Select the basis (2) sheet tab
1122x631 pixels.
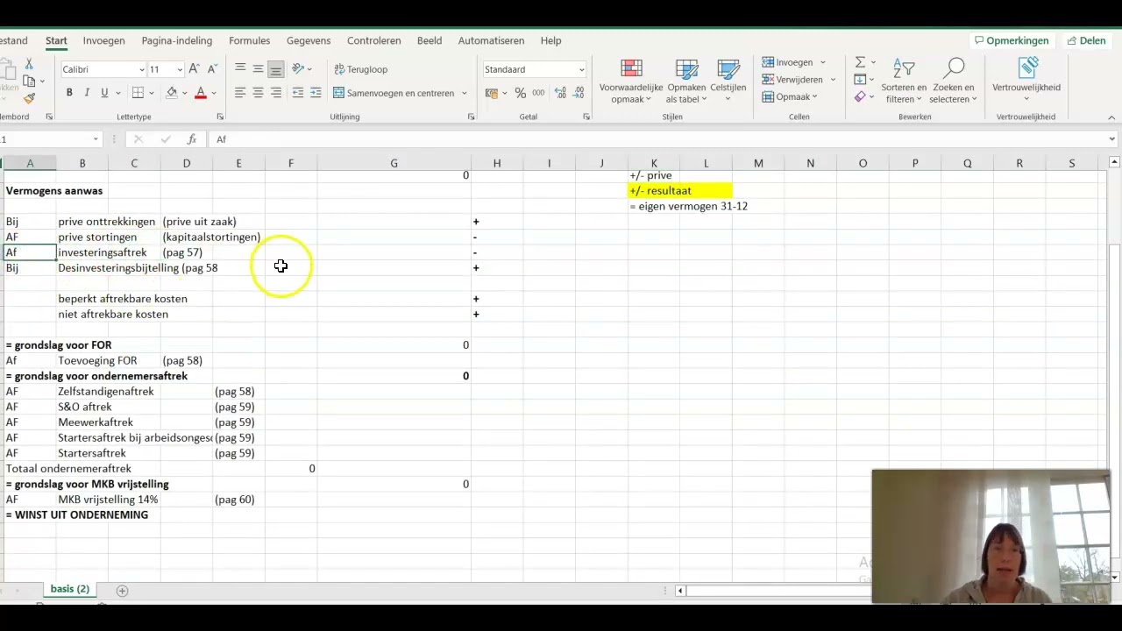(x=70, y=589)
